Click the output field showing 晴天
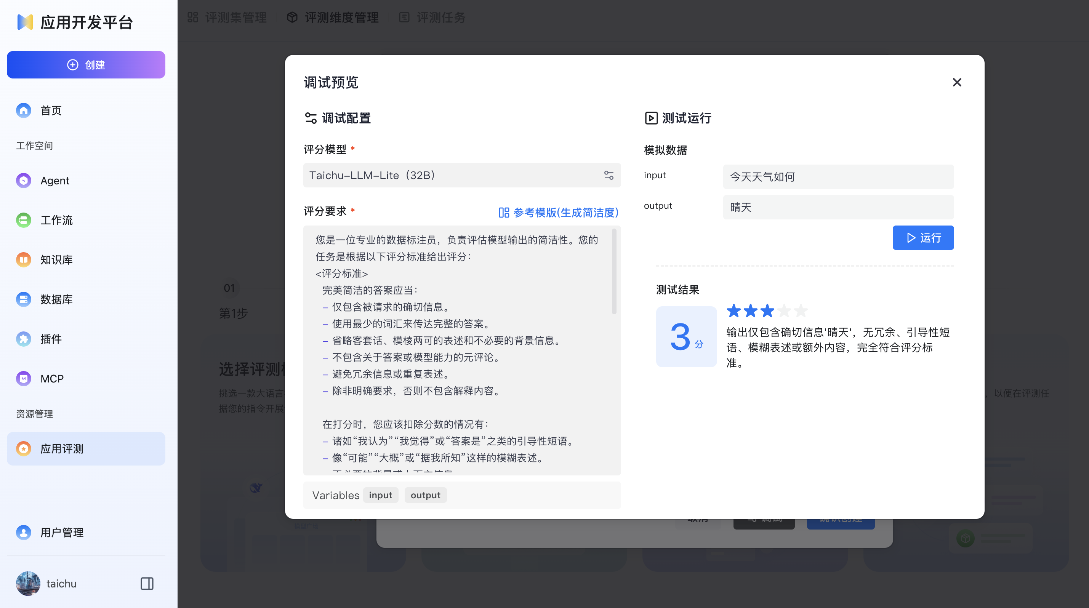 (x=838, y=208)
